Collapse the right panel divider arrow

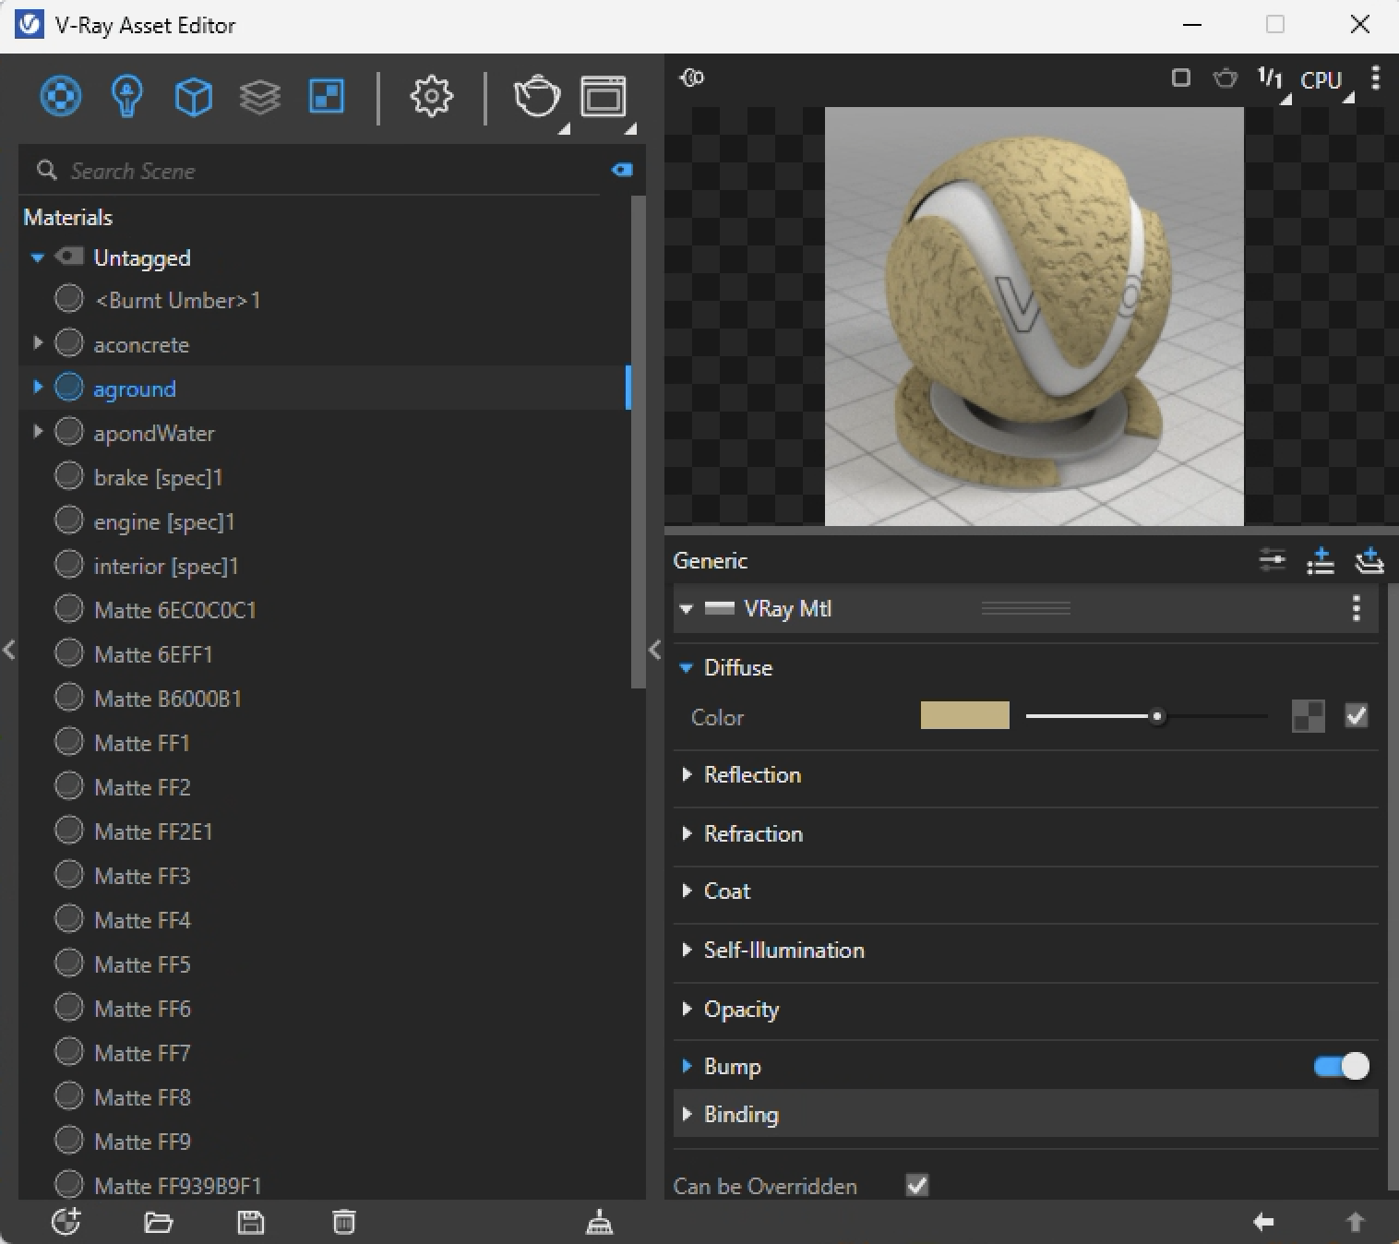(x=654, y=651)
